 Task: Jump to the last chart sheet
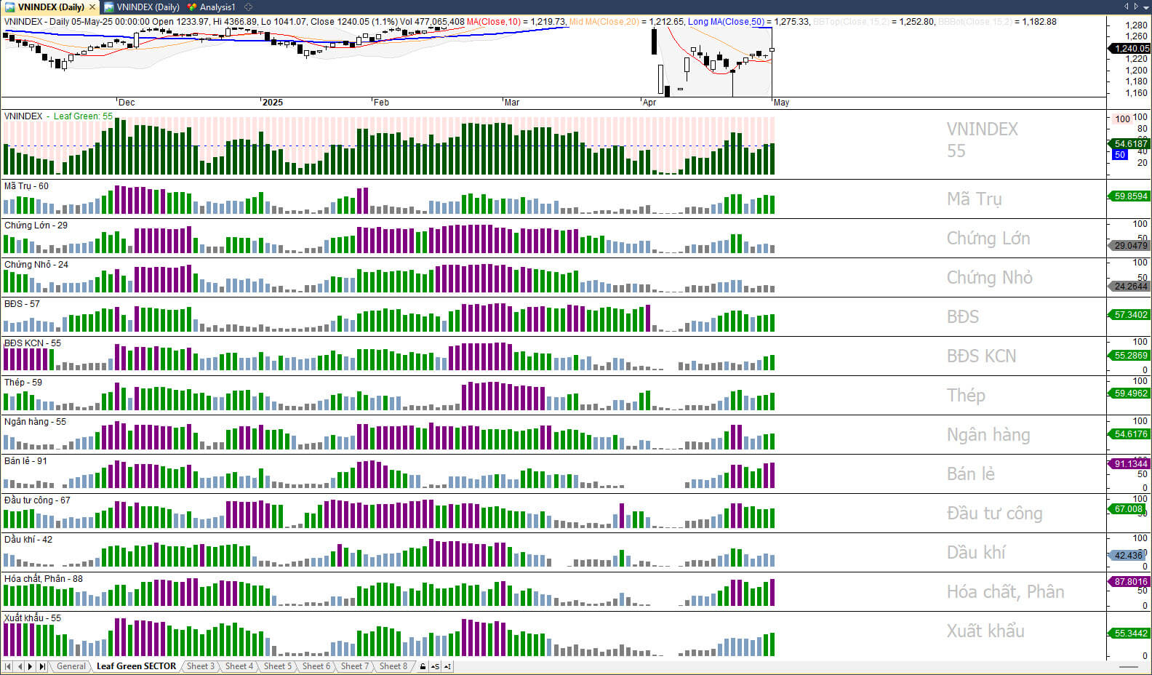coord(42,666)
